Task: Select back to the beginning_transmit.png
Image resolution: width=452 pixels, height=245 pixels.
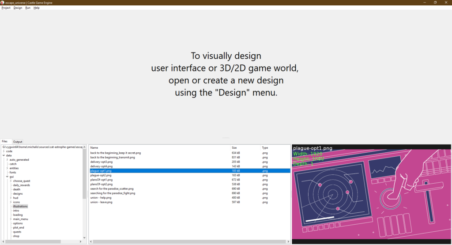Action: [113, 158]
